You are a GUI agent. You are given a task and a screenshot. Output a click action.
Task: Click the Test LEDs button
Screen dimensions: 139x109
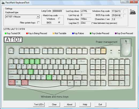pos(39,104)
